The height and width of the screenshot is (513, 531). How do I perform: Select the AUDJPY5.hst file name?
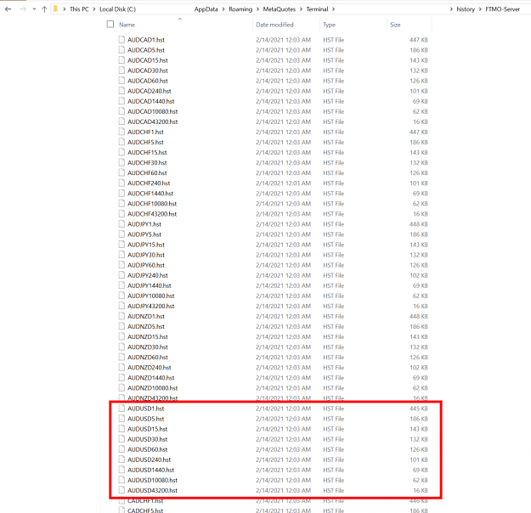[144, 234]
